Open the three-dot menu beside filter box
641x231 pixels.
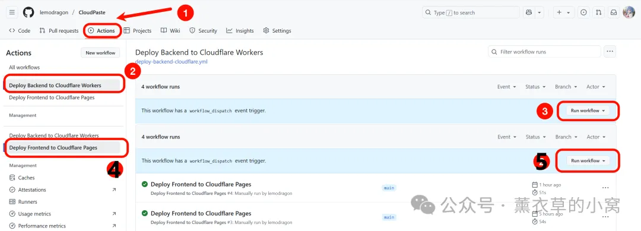610,52
